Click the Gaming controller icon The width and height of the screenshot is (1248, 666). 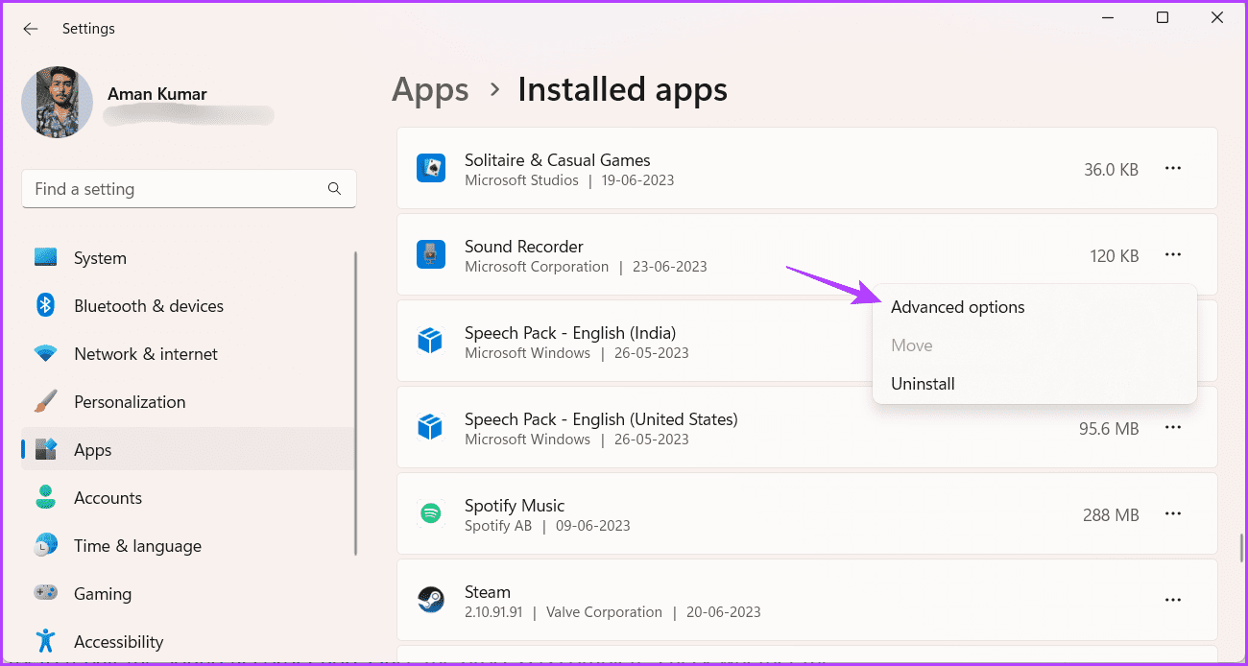(x=45, y=593)
